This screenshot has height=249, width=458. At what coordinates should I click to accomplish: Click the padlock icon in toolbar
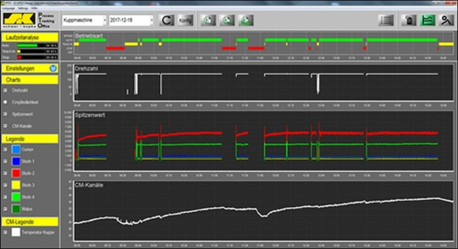pos(409,20)
